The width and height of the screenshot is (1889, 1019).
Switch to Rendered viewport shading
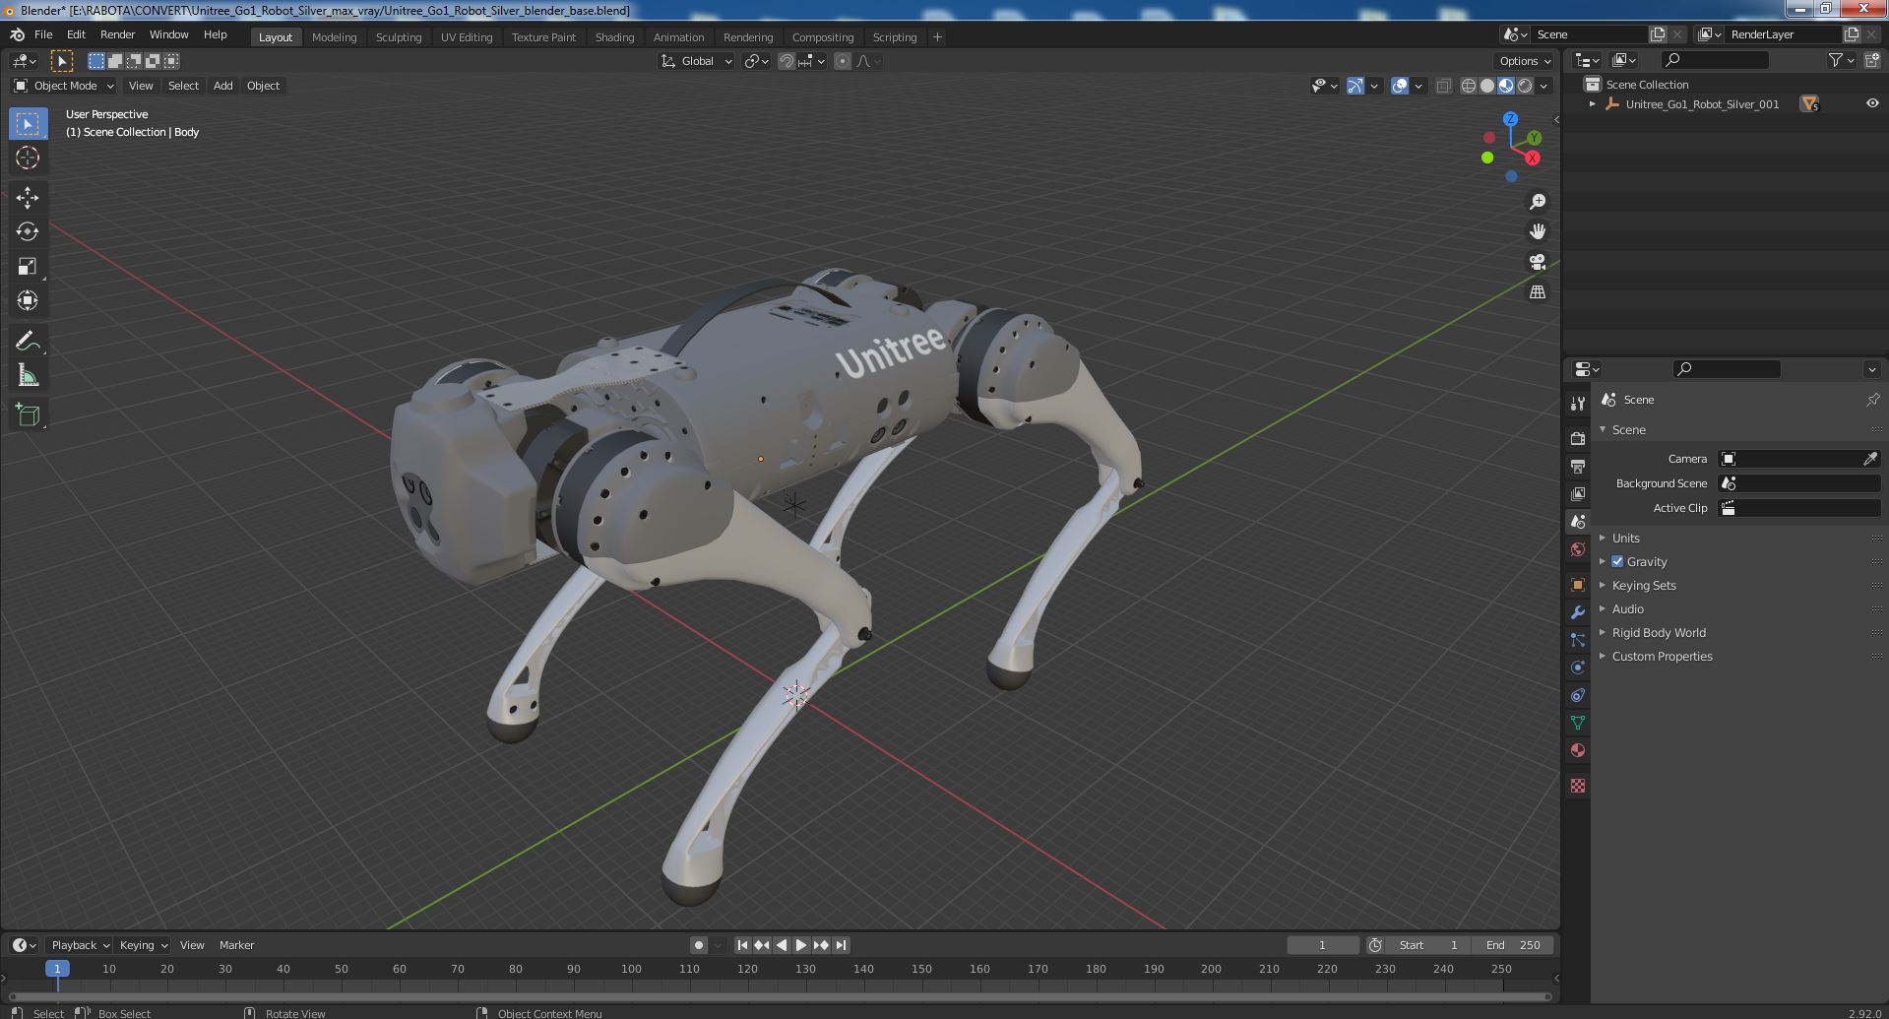tap(1525, 86)
